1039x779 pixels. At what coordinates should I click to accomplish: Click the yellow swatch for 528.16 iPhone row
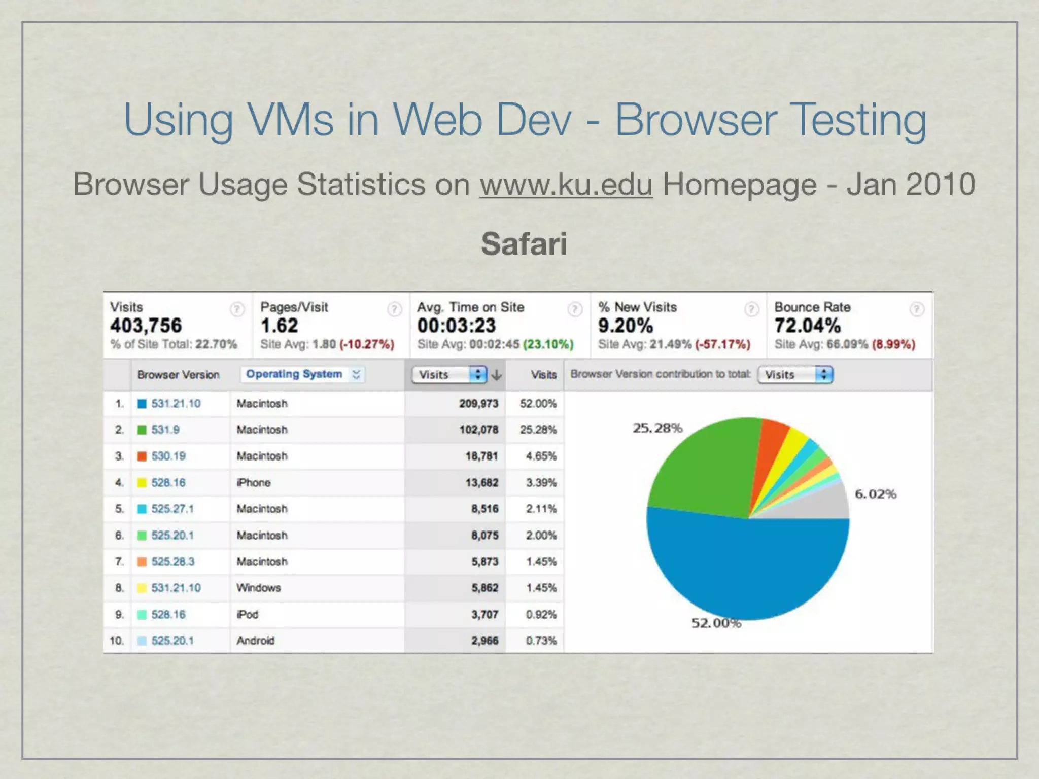[x=142, y=483]
